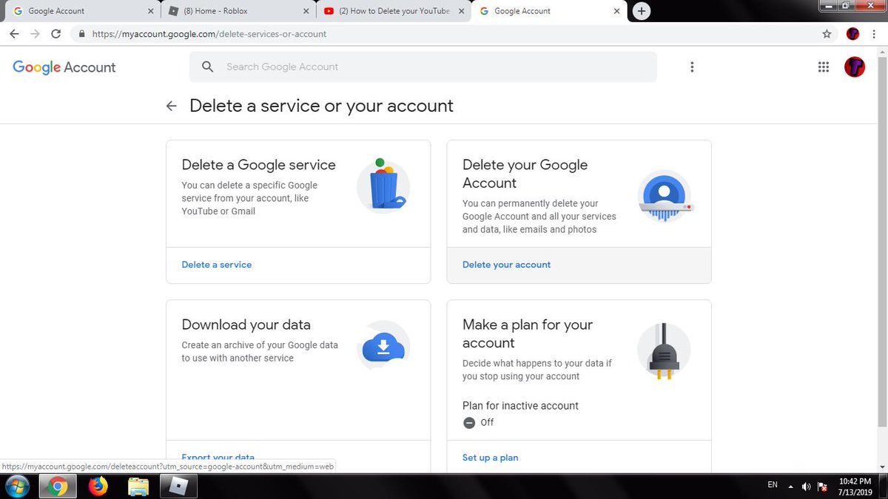Click 'Make a plan for your account' heading
This screenshot has width=888, height=499.
[528, 333]
